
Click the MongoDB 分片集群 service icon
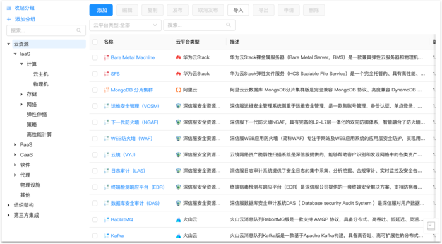pos(106,90)
